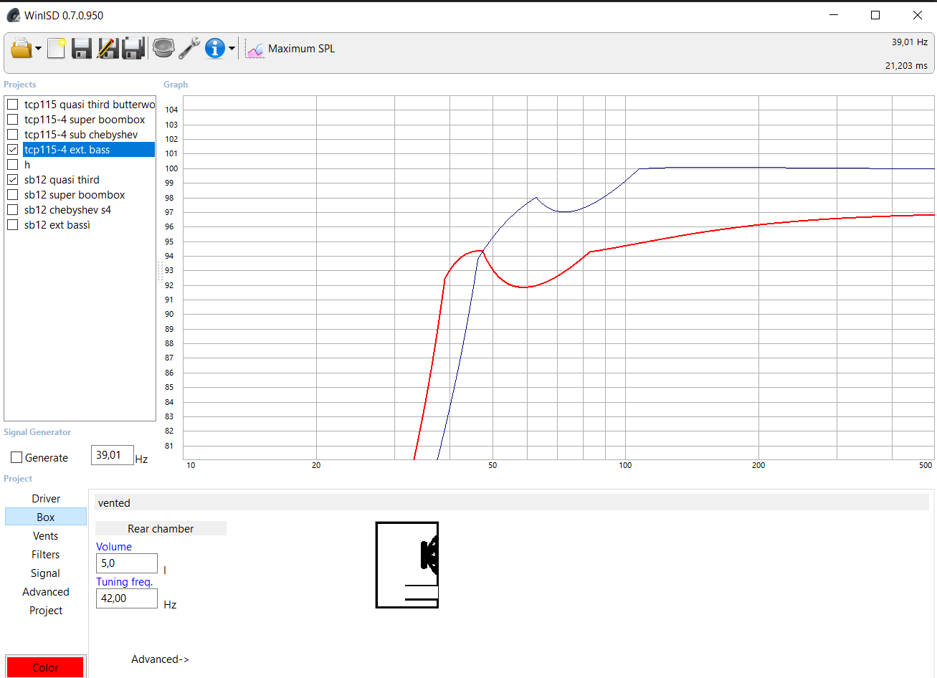The height and width of the screenshot is (678, 937).
Task: Click the panel splitter grip beside the graph
Action: [159, 272]
